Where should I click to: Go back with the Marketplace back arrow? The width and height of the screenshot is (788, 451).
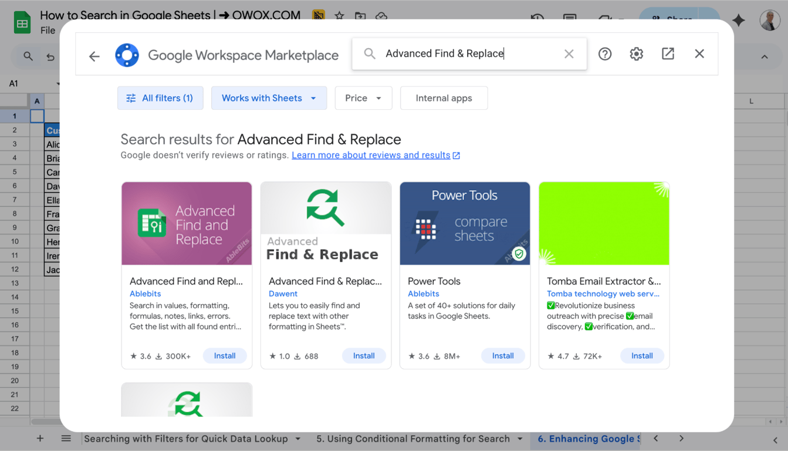(x=94, y=56)
